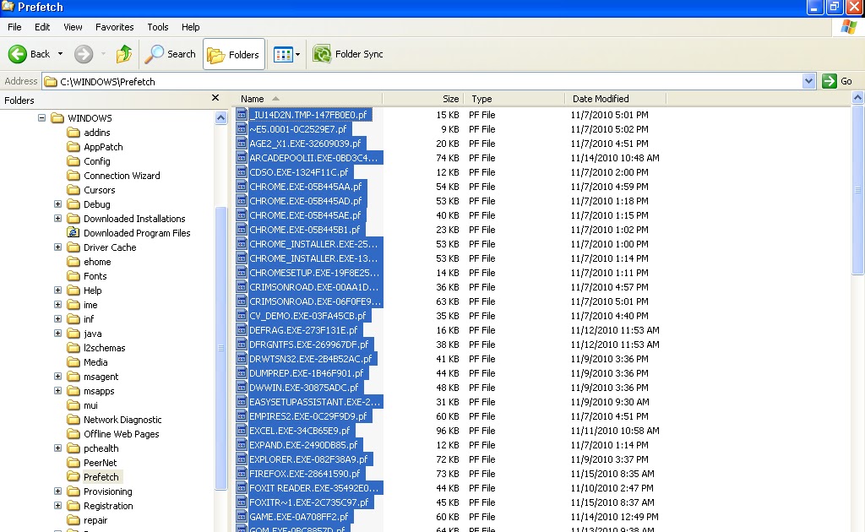The height and width of the screenshot is (532, 865).
Task: Sort by the Type column header
Action: point(514,99)
